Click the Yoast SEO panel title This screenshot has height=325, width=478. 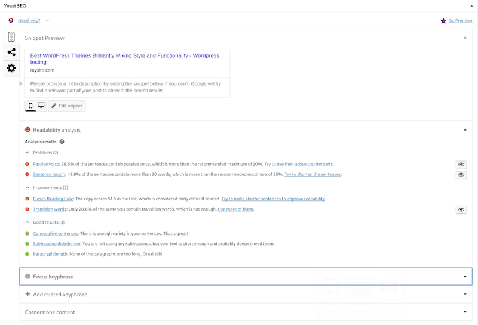point(15,6)
